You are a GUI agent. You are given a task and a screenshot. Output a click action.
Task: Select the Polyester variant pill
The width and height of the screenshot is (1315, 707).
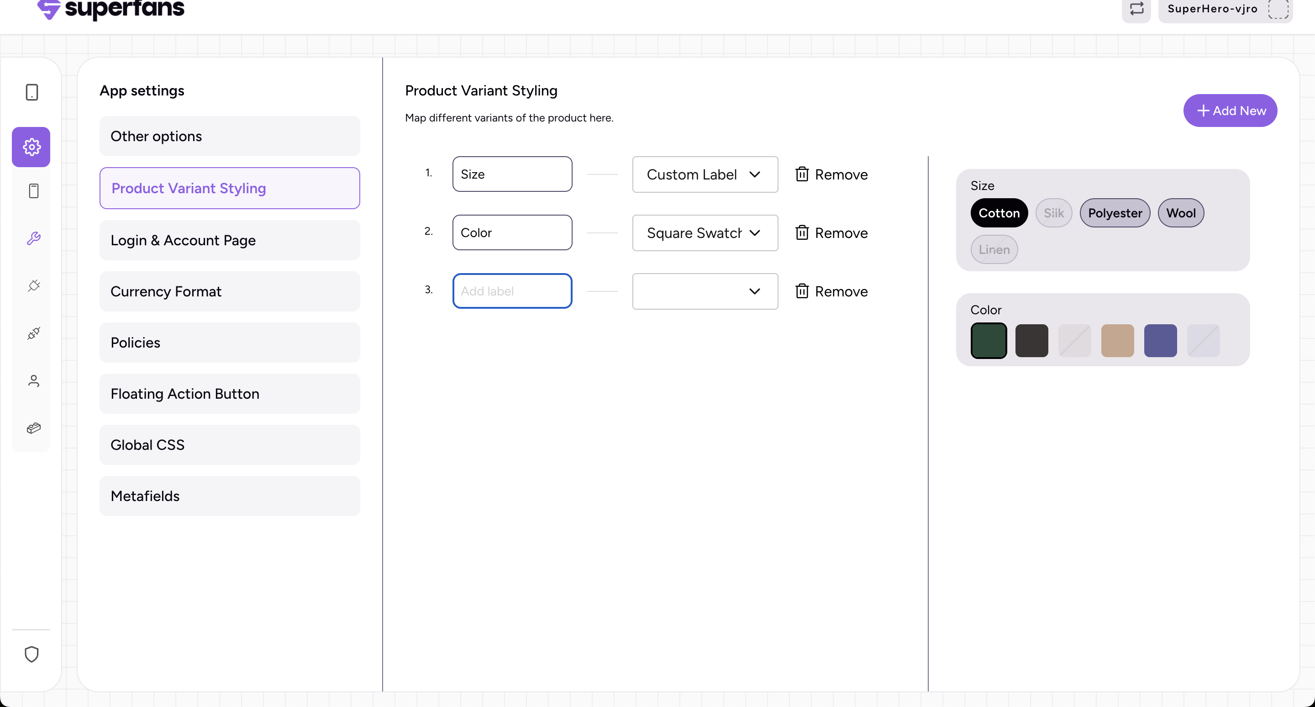pyautogui.click(x=1115, y=213)
